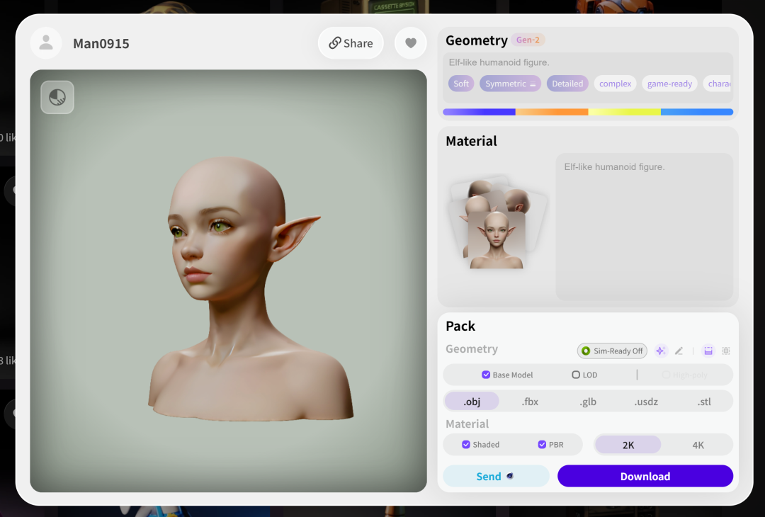Select the purple layout icon in Pack
765x517 pixels.
point(708,351)
